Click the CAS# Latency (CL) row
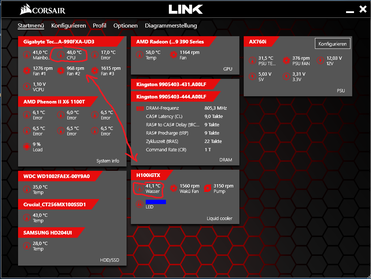 [x=184, y=116]
